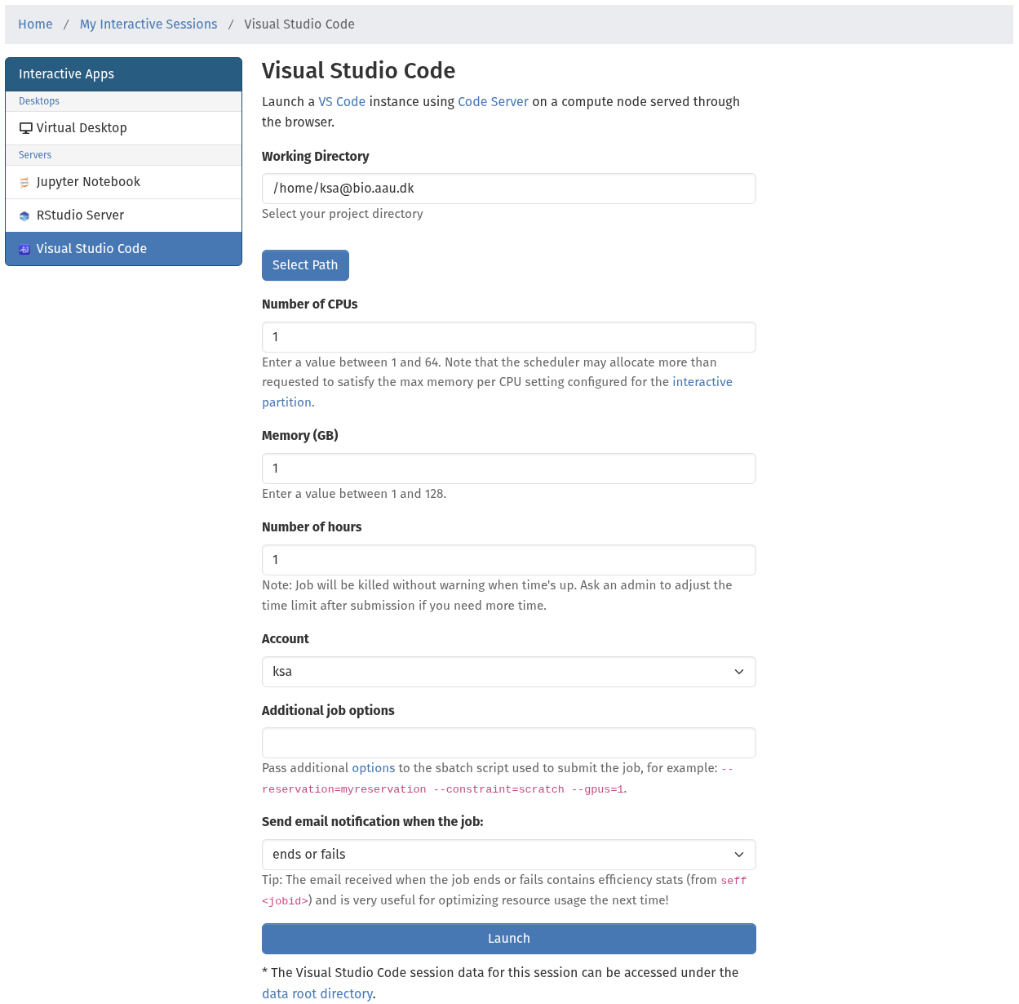Open My Interactive Sessions breadcrumb
1019x1004 pixels.
pyautogui.click(x=148, y=24)
